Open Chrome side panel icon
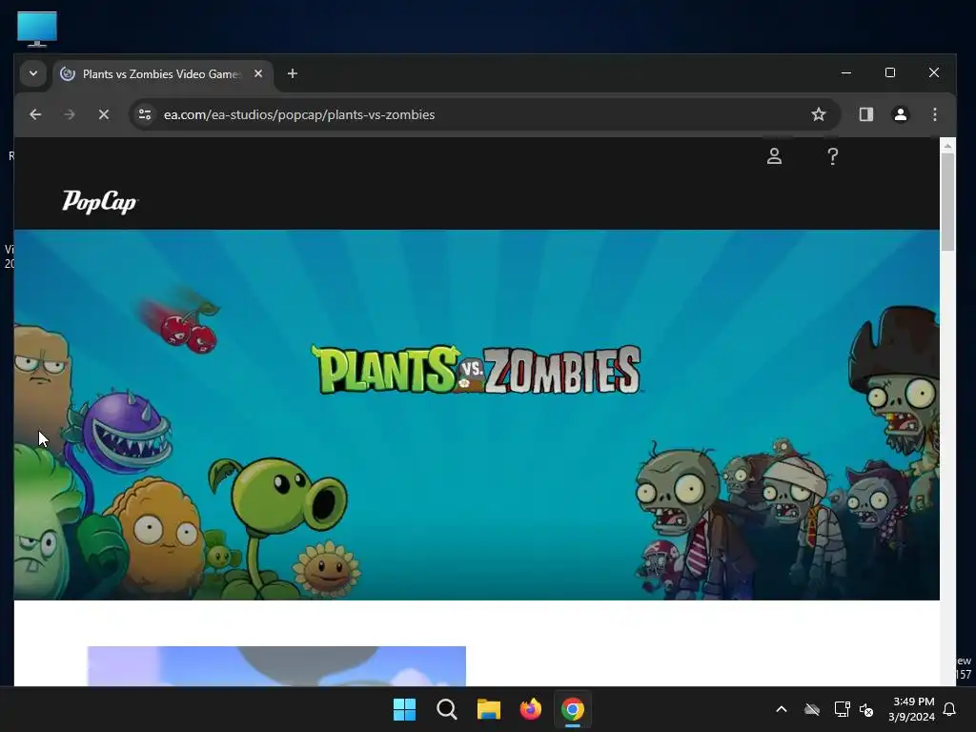Viewport: 976px width, 732px height. [865, 114]
